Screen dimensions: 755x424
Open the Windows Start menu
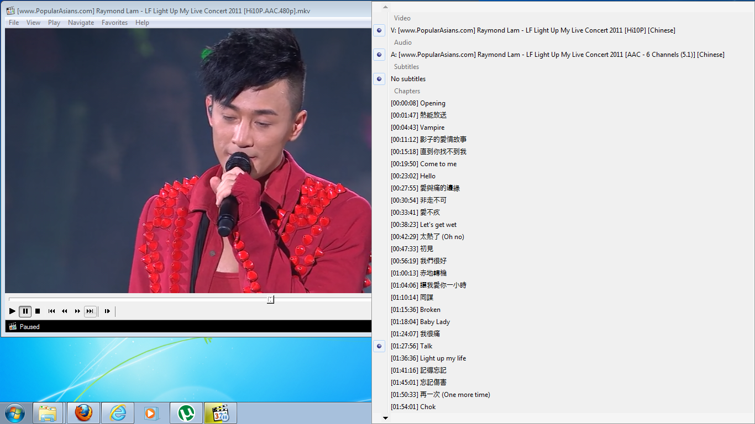(15, 413)
